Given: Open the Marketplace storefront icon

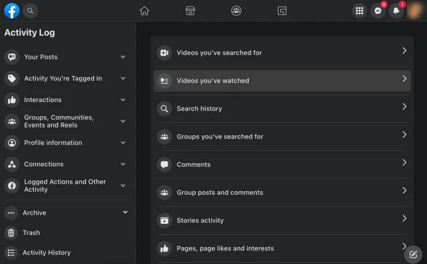Looking at the screenshot, I should (190, 11).
